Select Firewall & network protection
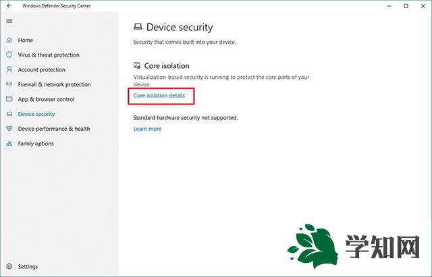Screen dimensions: 432x277 tap(55, 85)
